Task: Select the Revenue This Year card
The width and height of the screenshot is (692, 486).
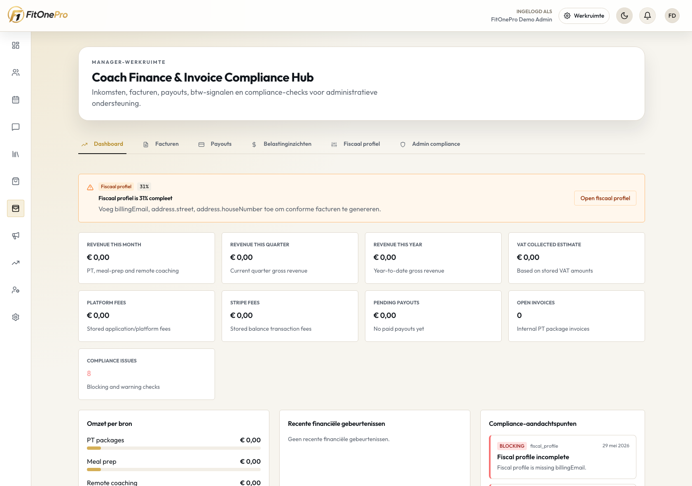Action: [433, 258]
